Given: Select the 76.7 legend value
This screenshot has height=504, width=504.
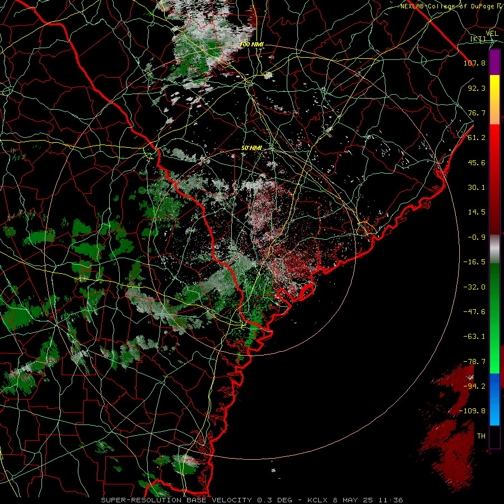Looking at the screenshot, I should pyautogui.click(x=477, y=113).
